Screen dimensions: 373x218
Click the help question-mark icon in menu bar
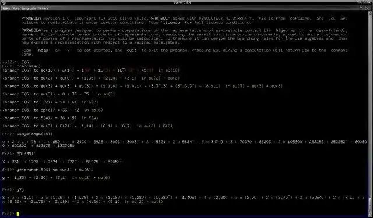pyautogui.click(x=361, y=9)
